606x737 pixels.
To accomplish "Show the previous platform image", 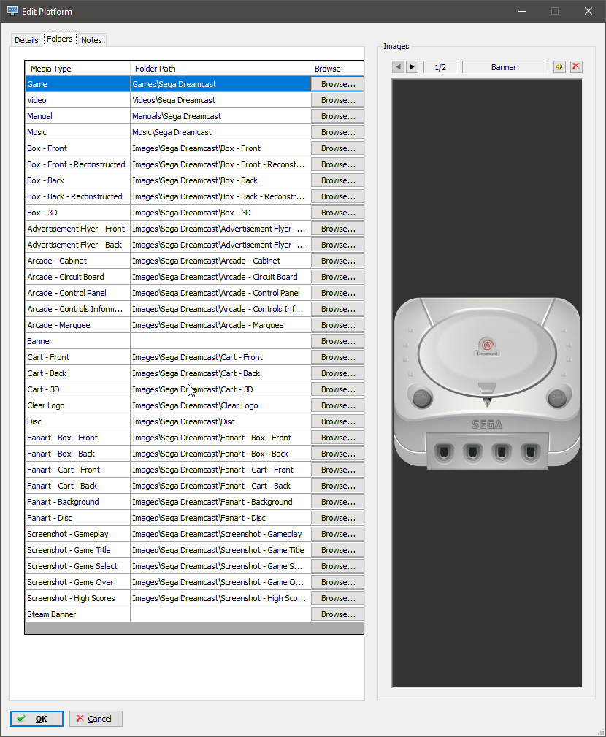I will (399, 66).
